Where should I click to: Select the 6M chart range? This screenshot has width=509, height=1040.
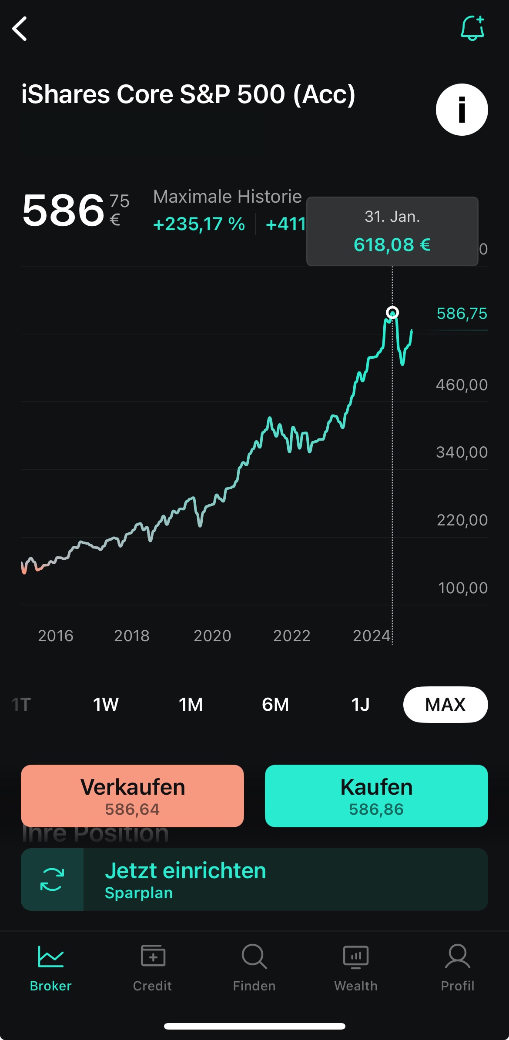(x=275, y=704)
